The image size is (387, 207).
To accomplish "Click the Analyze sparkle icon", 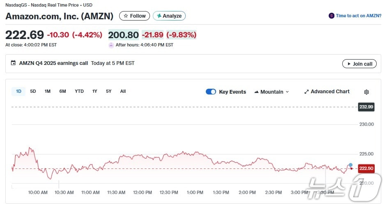I will coord(159,16).
